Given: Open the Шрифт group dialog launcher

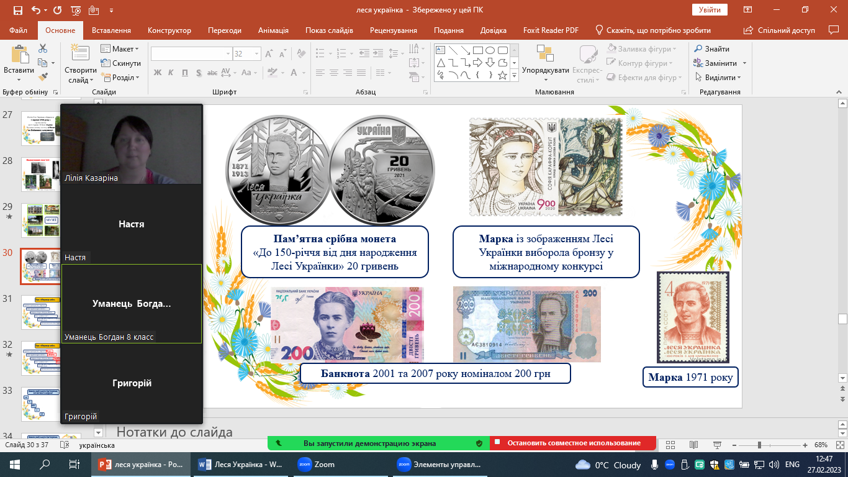Looking at the screenshot, I should pos(307,92).
